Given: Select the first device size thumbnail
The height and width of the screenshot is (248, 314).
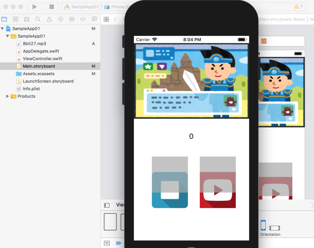Looking at the screenshot, I should coord(110,222).
